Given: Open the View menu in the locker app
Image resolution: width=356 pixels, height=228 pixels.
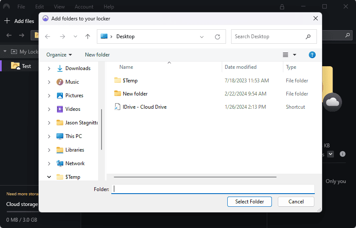Looking at the screenshot, I should click(59, 7).
